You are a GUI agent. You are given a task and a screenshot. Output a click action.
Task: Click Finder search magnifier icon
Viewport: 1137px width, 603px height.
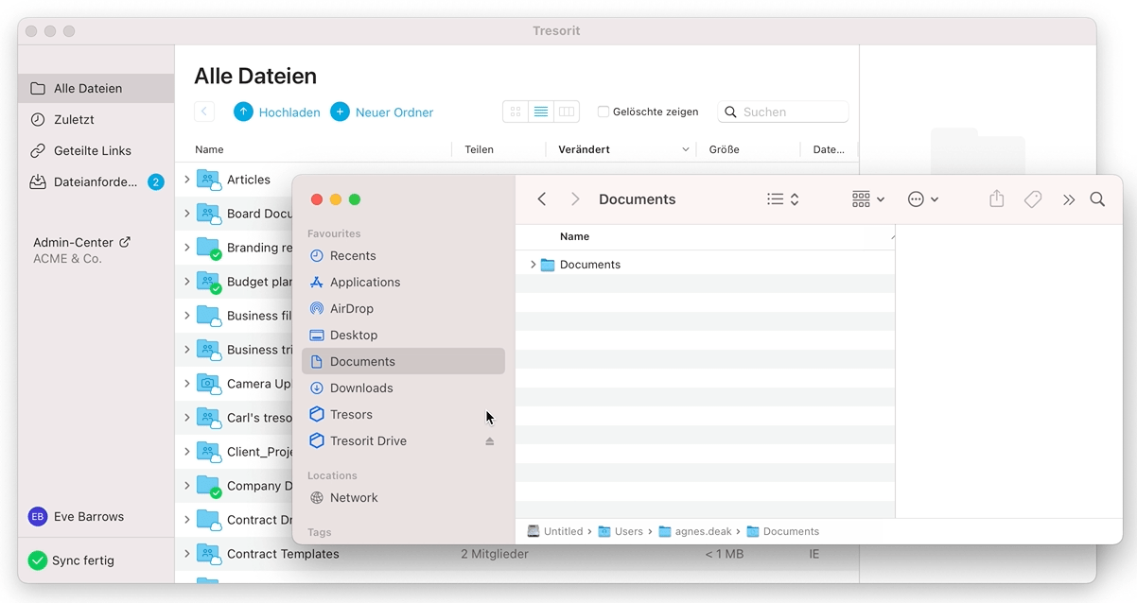click(1097, 199)
